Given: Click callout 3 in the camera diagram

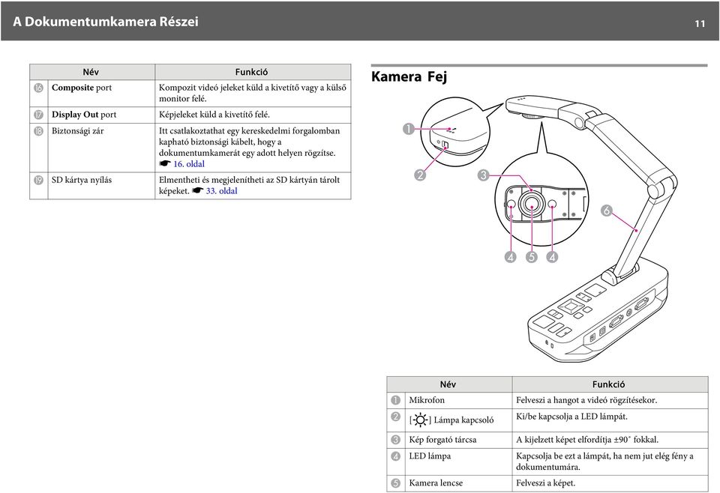Looking at the screenshot, I should pos(483,175).
